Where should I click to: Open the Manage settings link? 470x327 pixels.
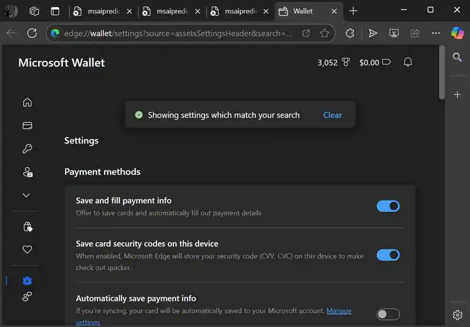(339, 311)
